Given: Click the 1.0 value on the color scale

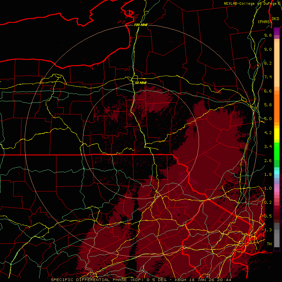Looking at the screenshot, I should (268, 188).
